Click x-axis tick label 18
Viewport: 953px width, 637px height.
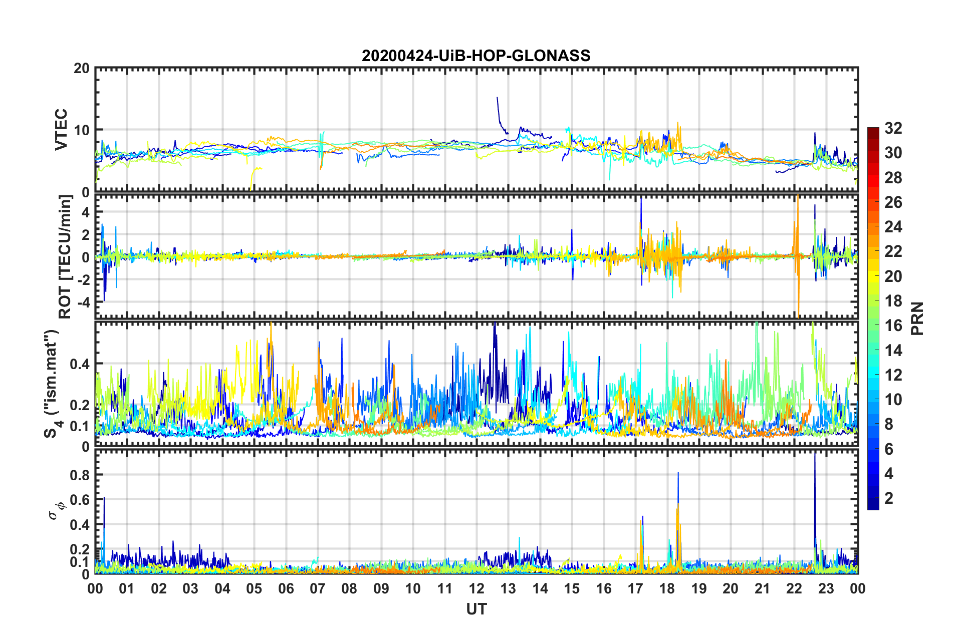pyautogui.click(x=667, y=588)
